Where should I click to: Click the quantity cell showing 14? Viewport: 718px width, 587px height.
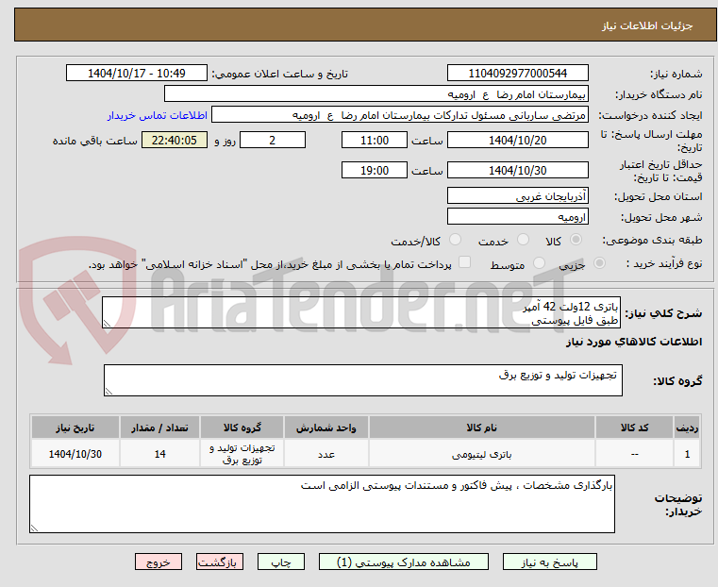pyautogui.click(x=159, y=454)
